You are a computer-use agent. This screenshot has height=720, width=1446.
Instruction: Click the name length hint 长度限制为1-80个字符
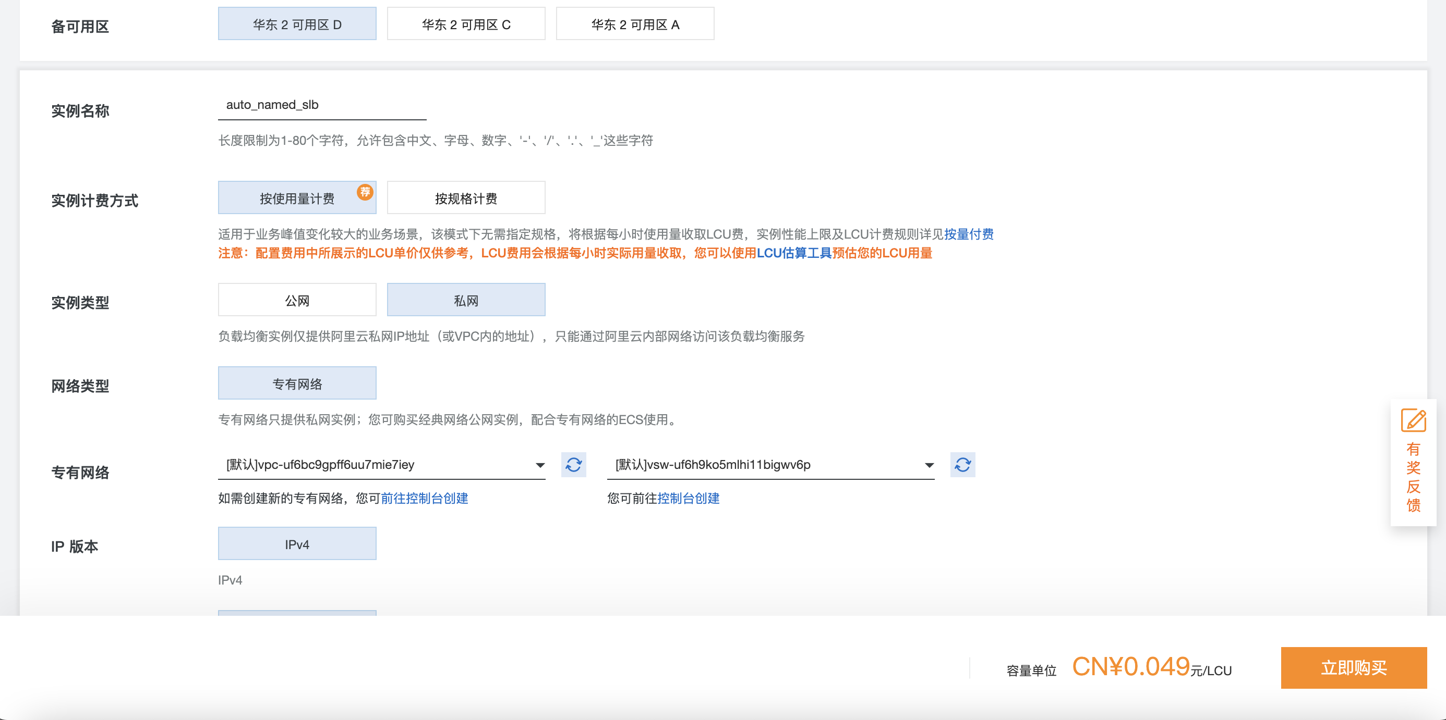click(x=436, y=140)
